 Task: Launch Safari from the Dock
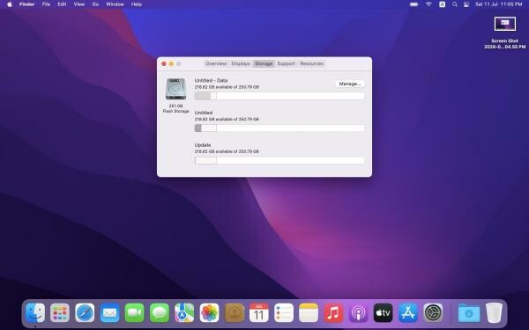[x=85, y=312]
